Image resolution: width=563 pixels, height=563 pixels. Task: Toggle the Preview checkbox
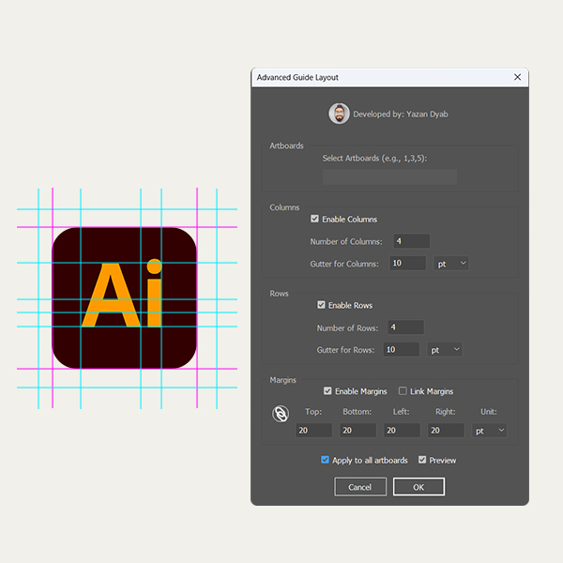[x=422, y=460]
